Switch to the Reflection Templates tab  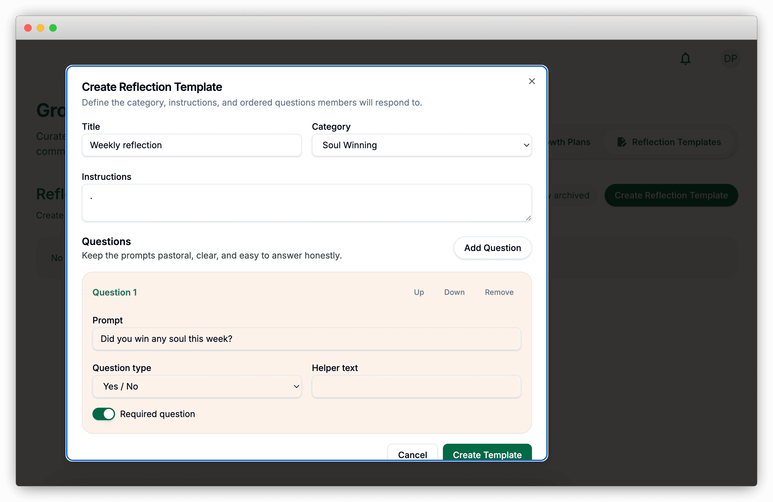669,142
